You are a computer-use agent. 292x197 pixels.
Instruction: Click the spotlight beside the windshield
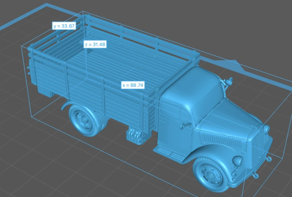[x=228, y=81]
